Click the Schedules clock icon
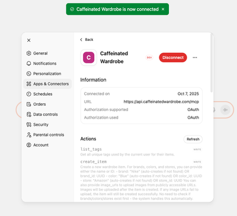The height and width of the screenshot is (216, 237). point(29,94)
